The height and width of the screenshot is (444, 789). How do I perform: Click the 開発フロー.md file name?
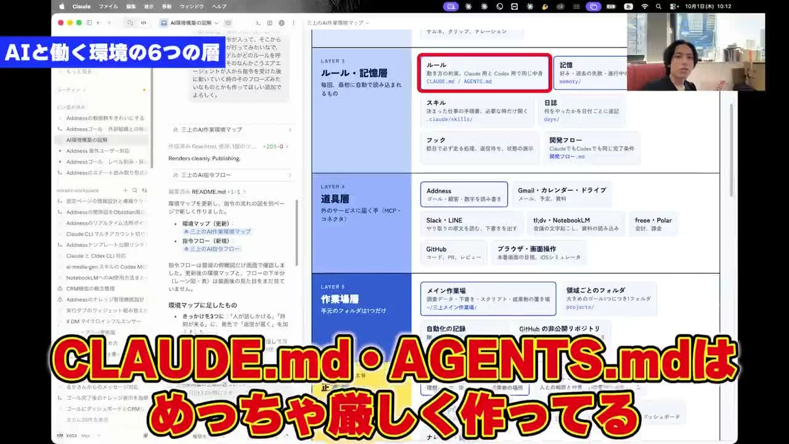pos(567,157)
